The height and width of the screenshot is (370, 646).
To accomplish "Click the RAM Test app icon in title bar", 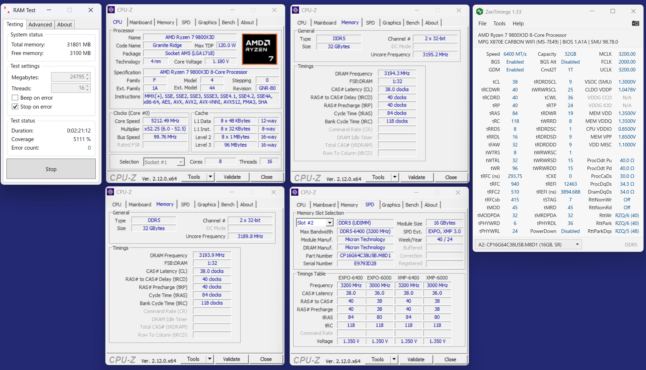I will tap(7, 10).
